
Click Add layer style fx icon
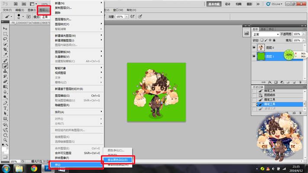point(270,82)
